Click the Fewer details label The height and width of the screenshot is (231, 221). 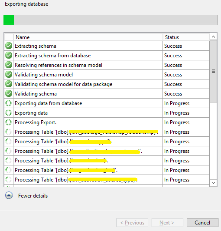[x=33, y=196]
